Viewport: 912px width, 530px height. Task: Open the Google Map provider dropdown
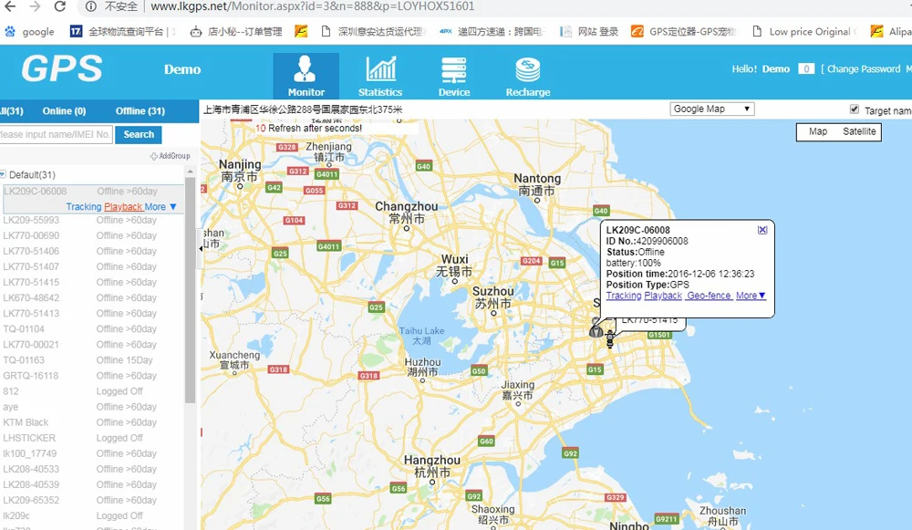pyautogui.click(x=712, y=109)
